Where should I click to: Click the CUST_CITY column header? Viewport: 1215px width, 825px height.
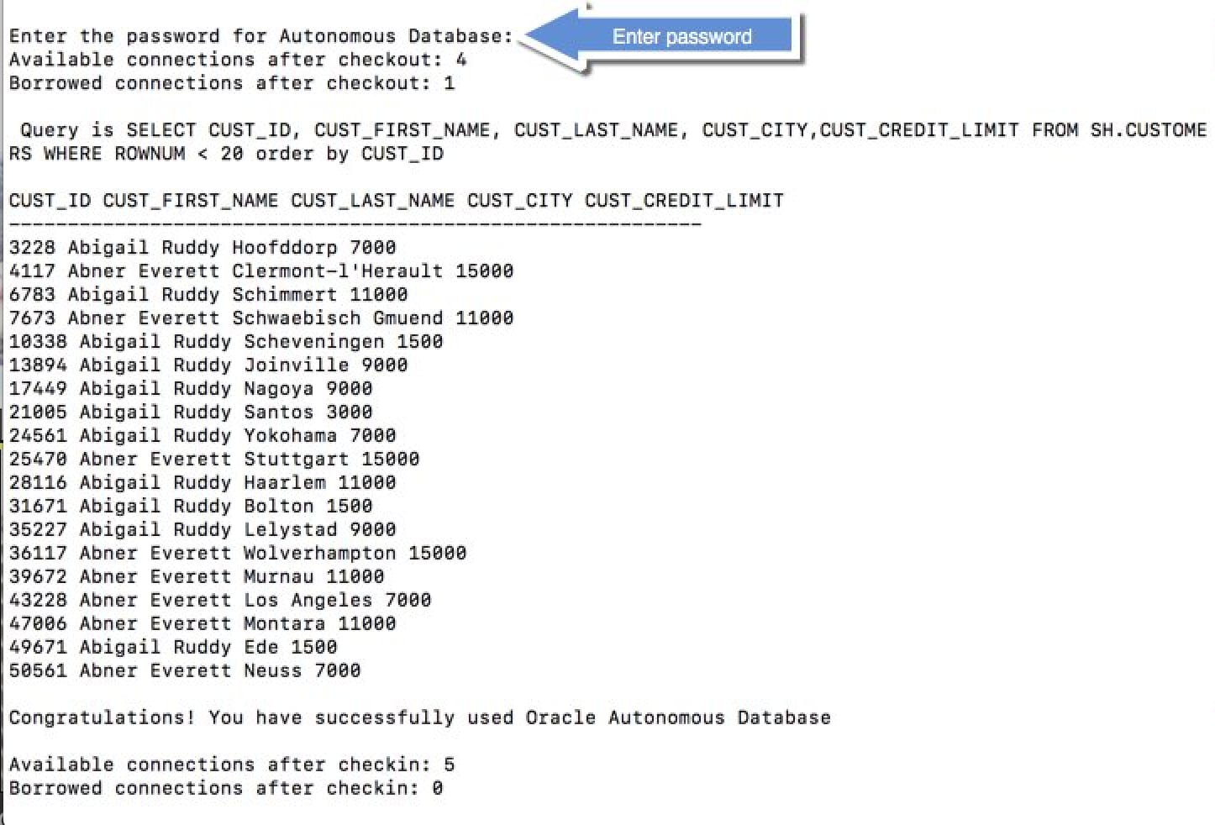(520, 201)
